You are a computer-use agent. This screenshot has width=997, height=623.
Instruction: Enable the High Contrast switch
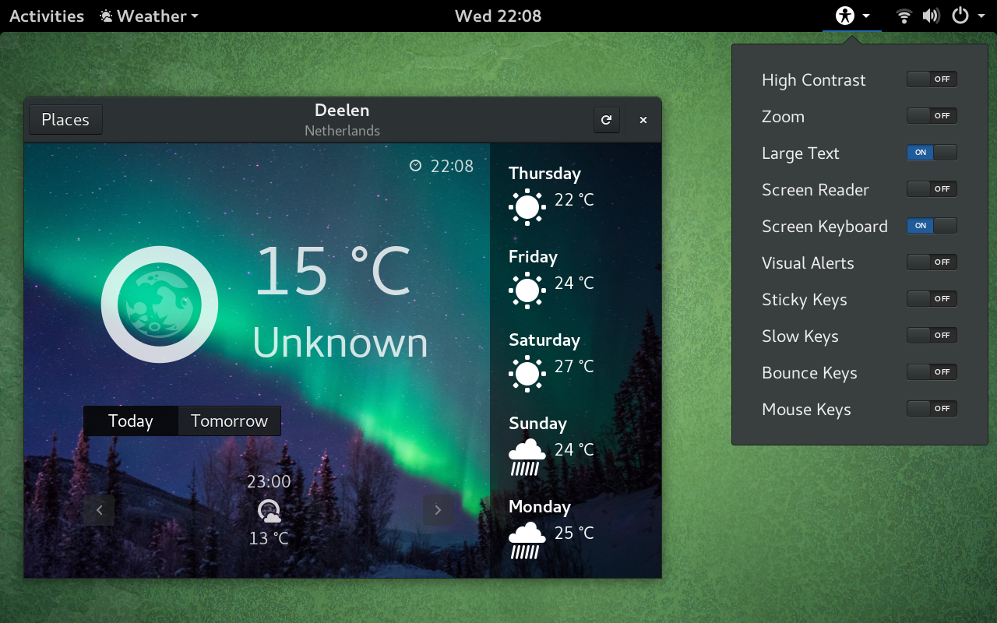[932, 79]
